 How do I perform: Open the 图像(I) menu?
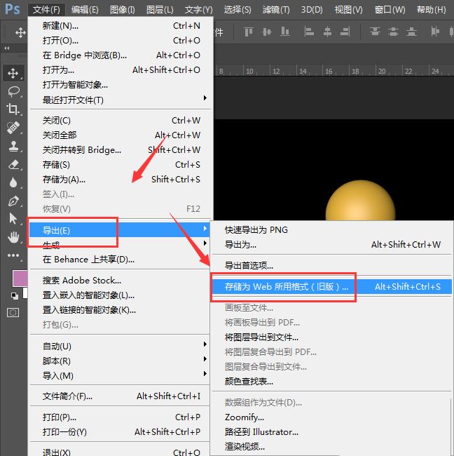(123, 10)
